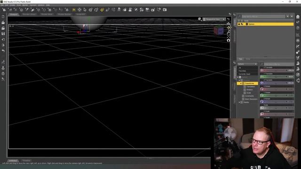Click the Z Translate slider bar
301x169 pixels.
pos(276,83)
